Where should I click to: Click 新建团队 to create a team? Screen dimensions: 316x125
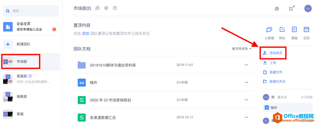tap(23, 44)
